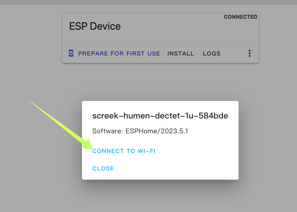Choose Connect To Wi-Fi in the dialog
Screen dimensions: 297x212
(x=124, y=151)
